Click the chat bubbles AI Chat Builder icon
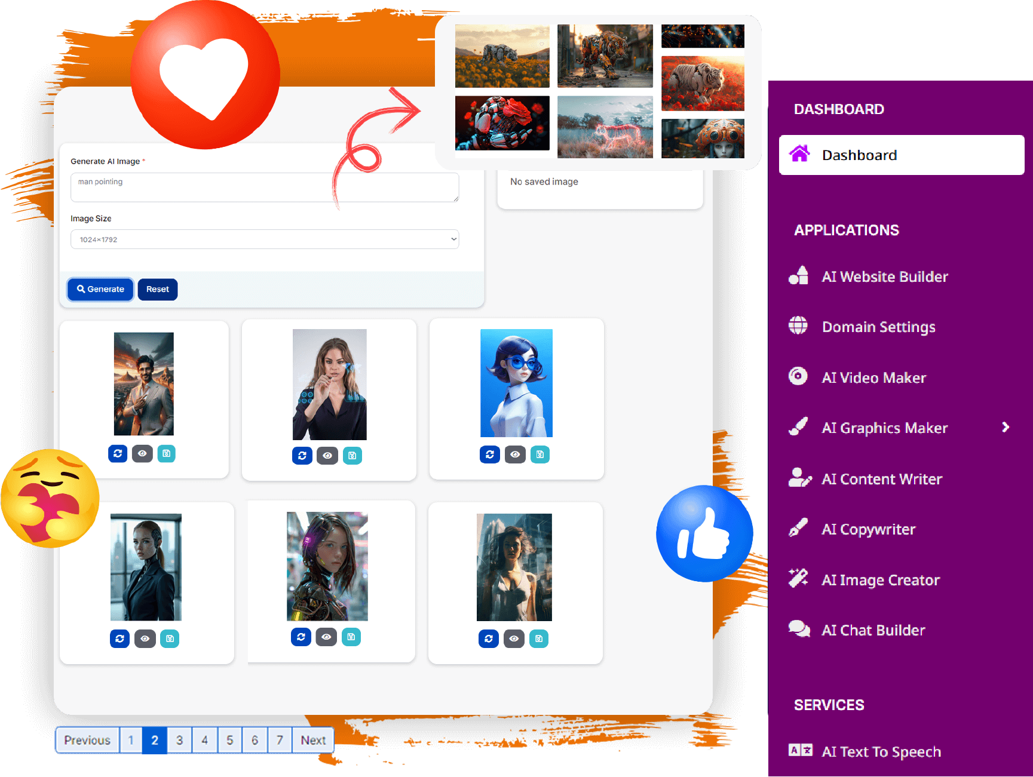This screenshot has height=777, width=1033. tap(799, 629)
